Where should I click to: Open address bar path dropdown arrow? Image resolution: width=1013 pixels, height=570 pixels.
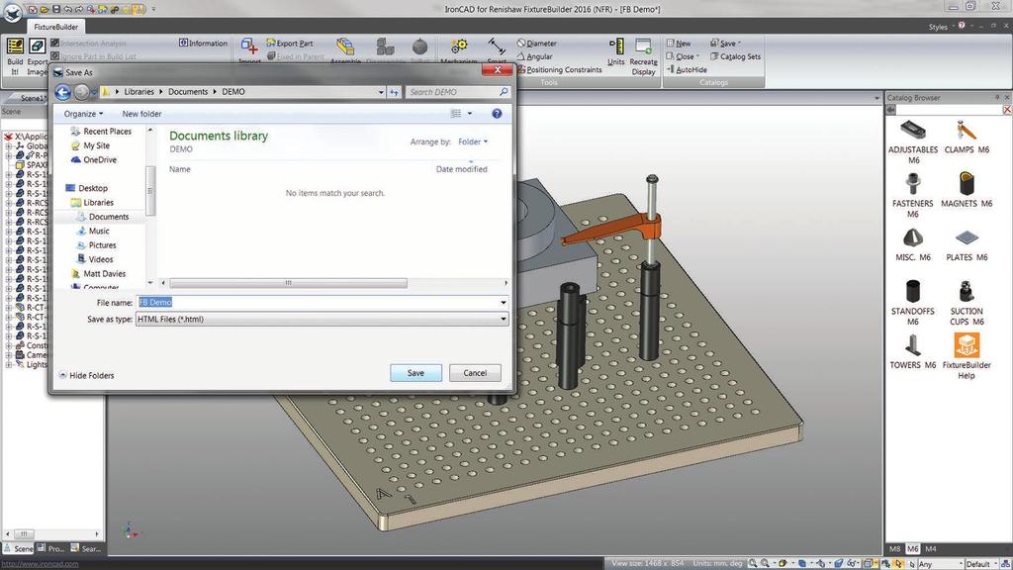point(381,92)
